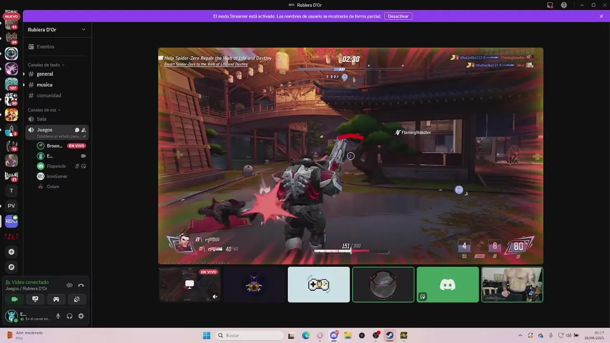Image resolution: width=610 pixels, height=343 pixels.
Task: Dismiss the Streamer mode banner
Action: [601, 16]
